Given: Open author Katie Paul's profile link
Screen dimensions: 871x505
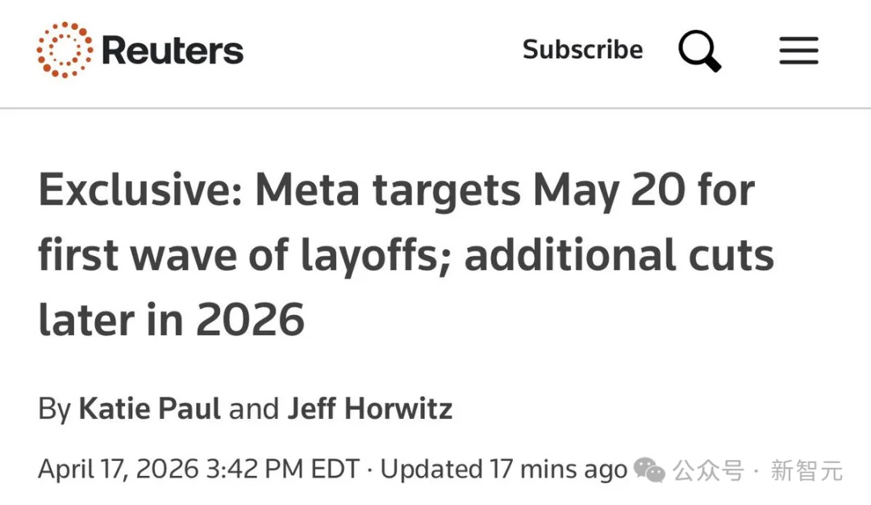Looking at the screenshot, I should pyautogui.click(x=149, y=409).
